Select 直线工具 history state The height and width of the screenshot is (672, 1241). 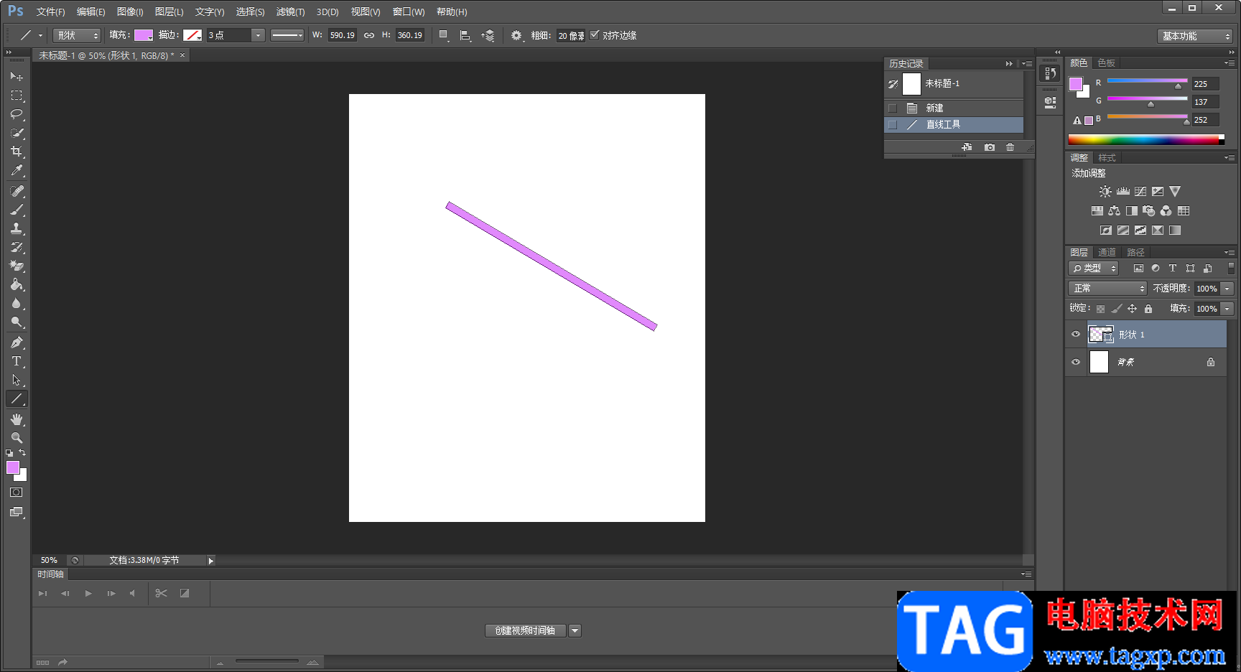click(x=954, y=125)
